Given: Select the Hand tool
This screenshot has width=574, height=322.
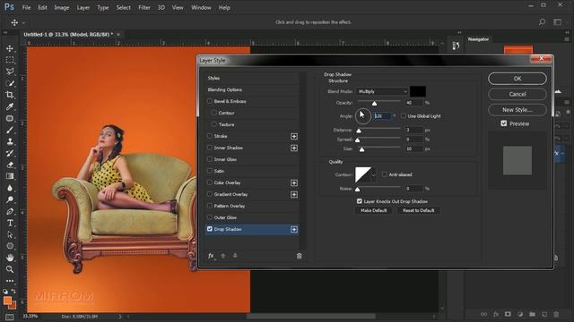Looking at the screenshot, I should [x=10, y=258].
